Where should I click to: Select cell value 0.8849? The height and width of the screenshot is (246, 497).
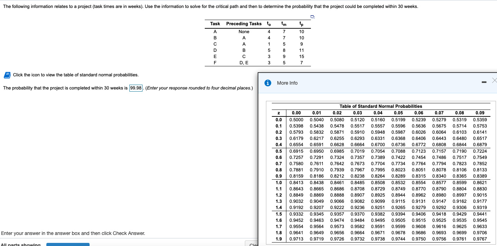[296, 195]
